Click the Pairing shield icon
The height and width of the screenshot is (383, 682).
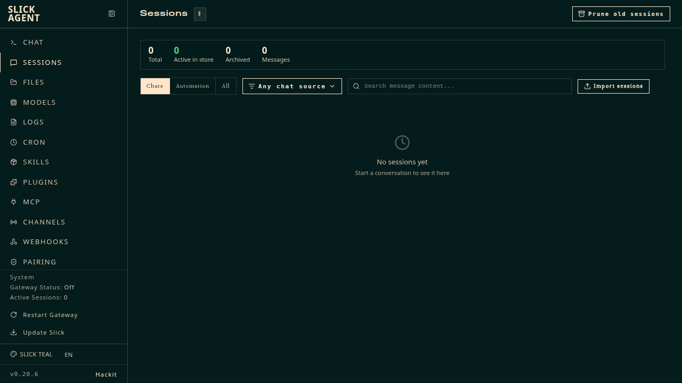point(14,262)
